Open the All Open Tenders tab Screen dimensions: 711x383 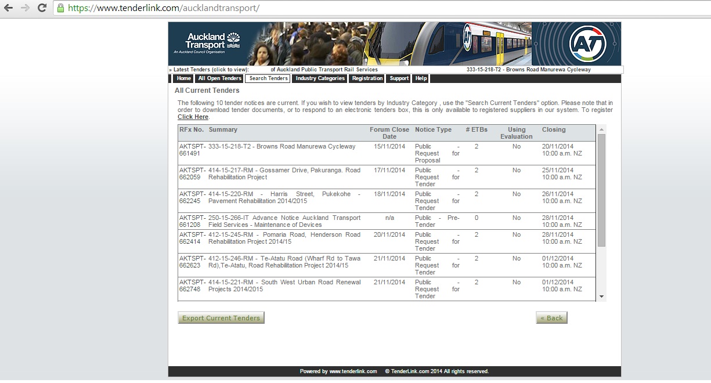point(219,78)
